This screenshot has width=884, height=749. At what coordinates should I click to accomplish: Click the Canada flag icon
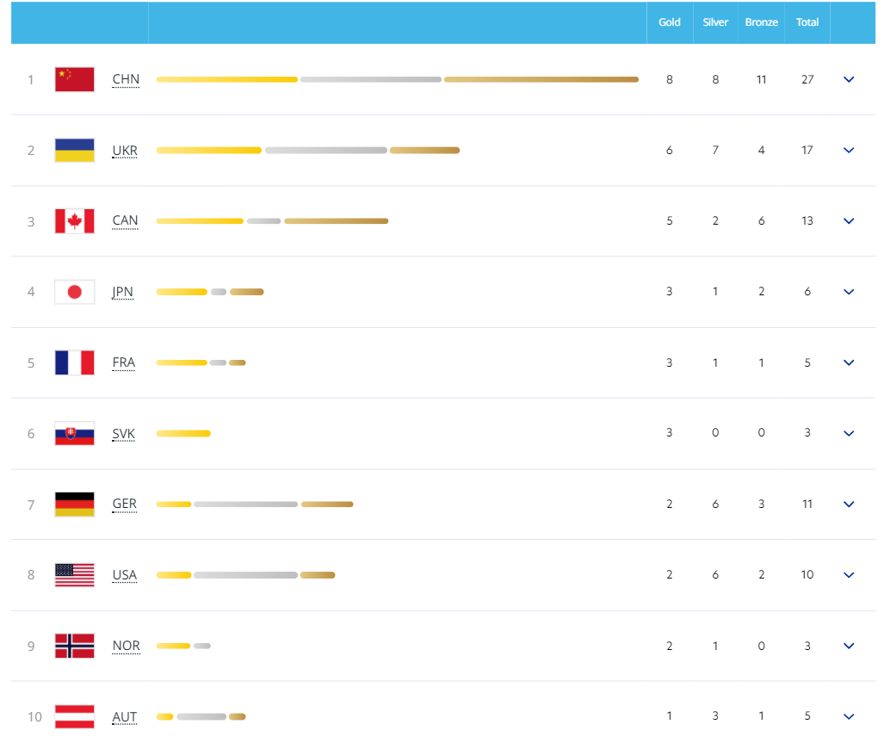click(74, 221)
